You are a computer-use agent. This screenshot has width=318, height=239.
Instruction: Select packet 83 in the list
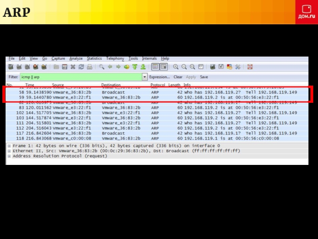[x=157, y=108]
